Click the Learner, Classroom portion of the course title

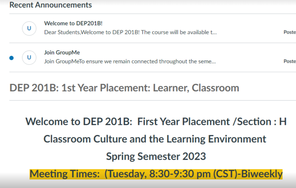coord(196,88)
